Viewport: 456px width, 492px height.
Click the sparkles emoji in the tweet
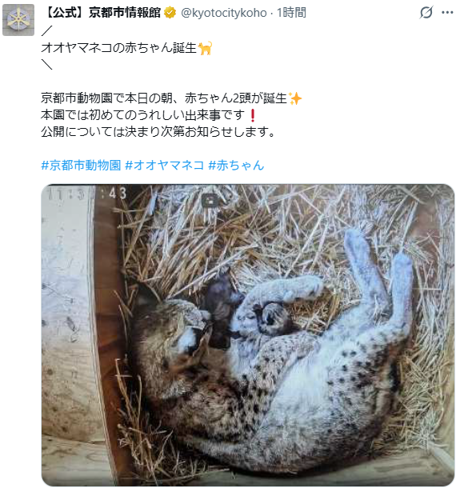click(294, 98)
